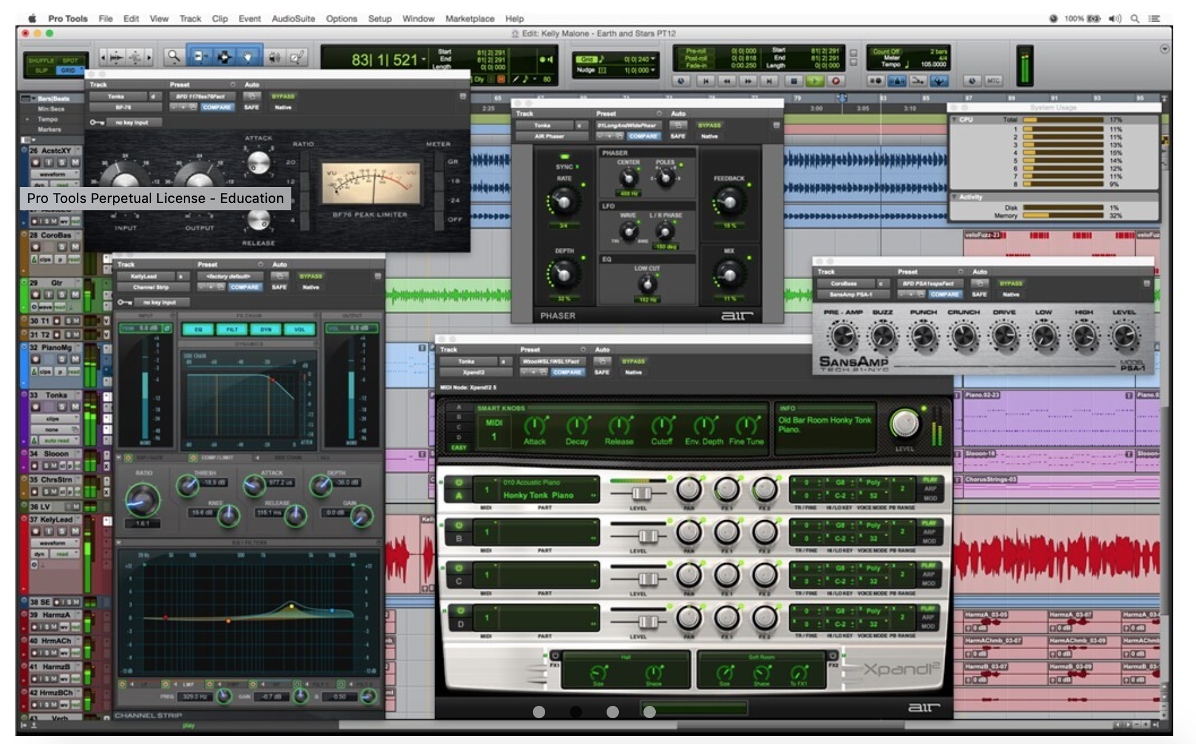
Task: Record-enable the 33 Tonka track
Action: point(36,406)
